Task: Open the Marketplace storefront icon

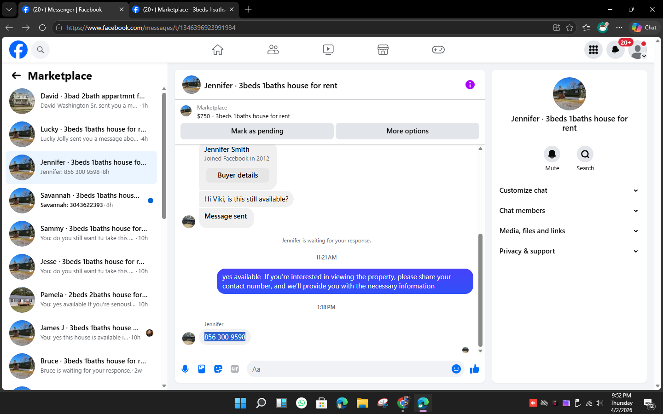Action: tap(383, 50)
